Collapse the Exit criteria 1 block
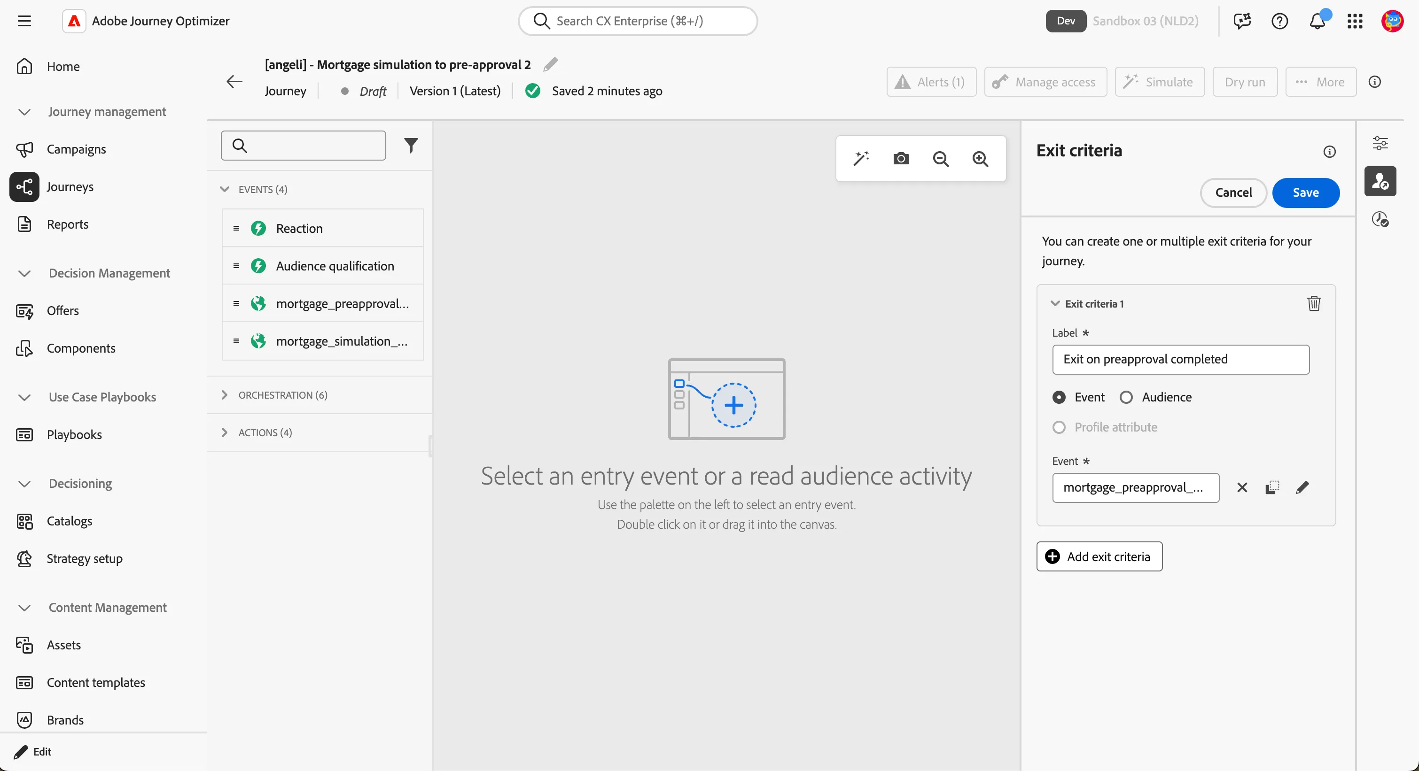This screenshot has height=771, width=1419. [x=1055, y=303]
